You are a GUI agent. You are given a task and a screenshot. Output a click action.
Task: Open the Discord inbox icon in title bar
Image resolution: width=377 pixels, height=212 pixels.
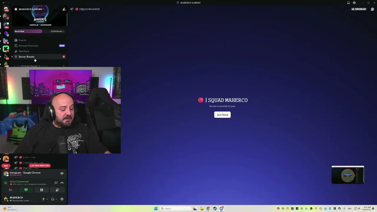[x=348, y=3]
